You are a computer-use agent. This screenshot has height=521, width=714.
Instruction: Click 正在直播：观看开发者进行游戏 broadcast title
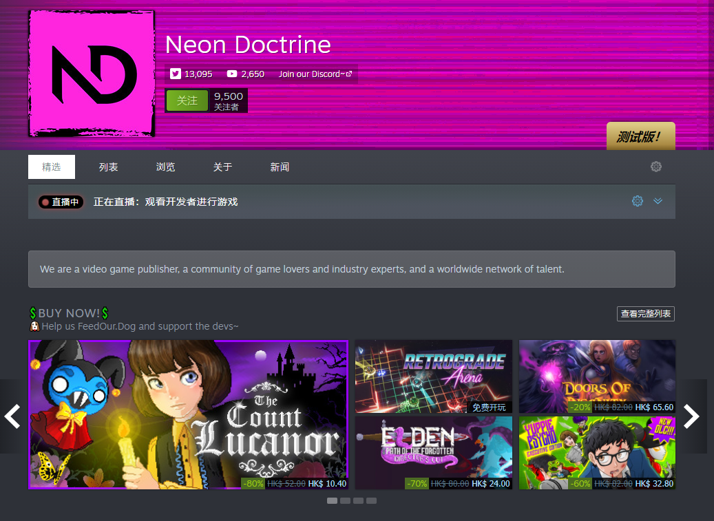click(166, 202)
